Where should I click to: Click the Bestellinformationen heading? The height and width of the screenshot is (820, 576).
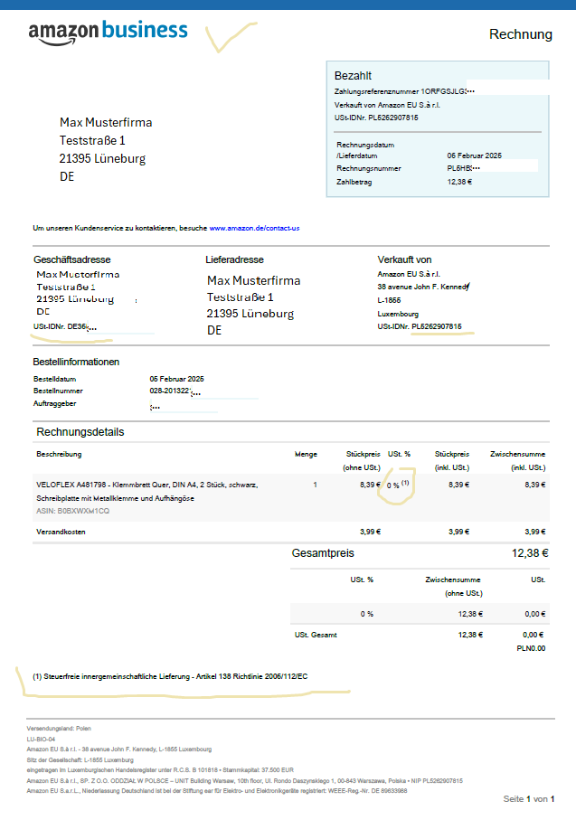(76, 362)
